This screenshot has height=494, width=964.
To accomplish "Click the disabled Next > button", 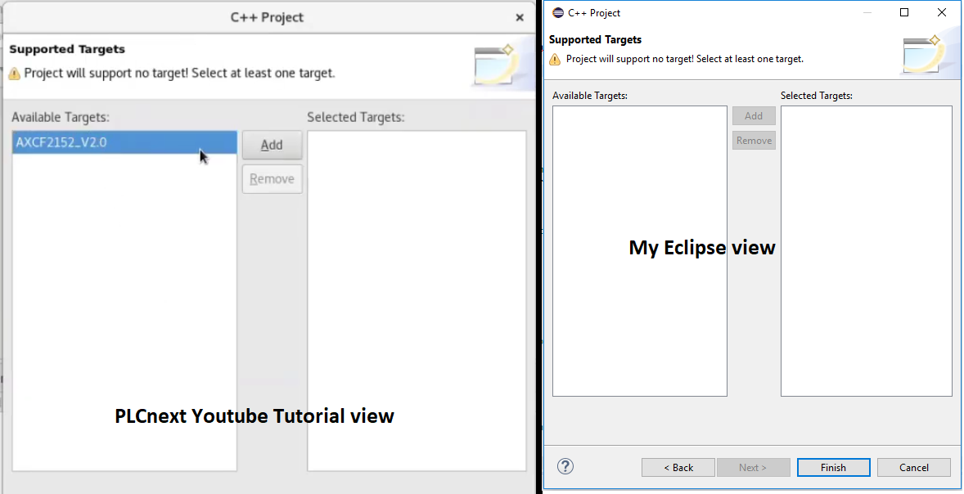I will click(753, 468).
